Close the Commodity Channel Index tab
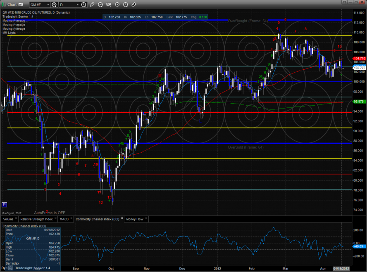This screenshot has height=272, width=367. [x=121, y=219]
